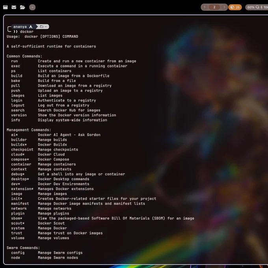Click the typed 'docker' command text
The height and width of the screenshot is (268, 268).
tap(27, 32)
